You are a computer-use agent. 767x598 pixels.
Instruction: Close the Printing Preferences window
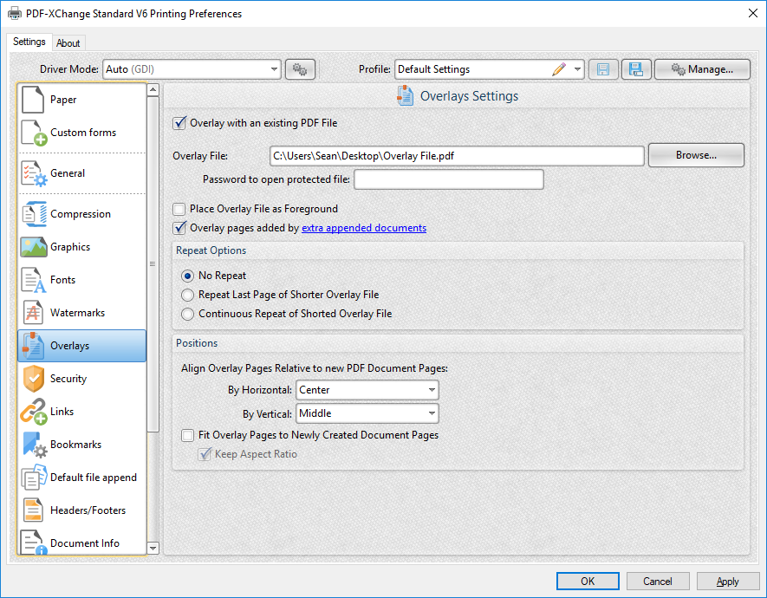753,13
